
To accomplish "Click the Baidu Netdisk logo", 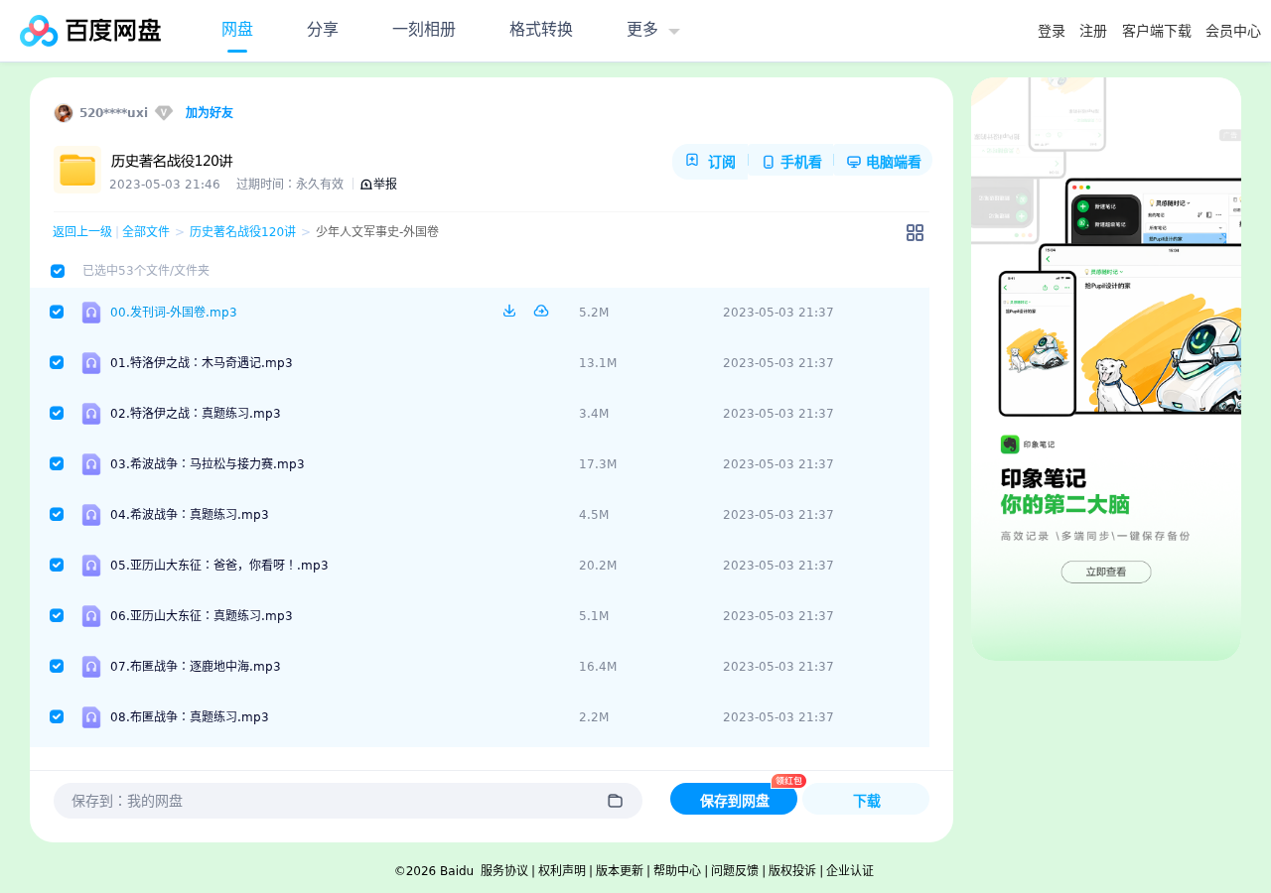I will (90, 31).
